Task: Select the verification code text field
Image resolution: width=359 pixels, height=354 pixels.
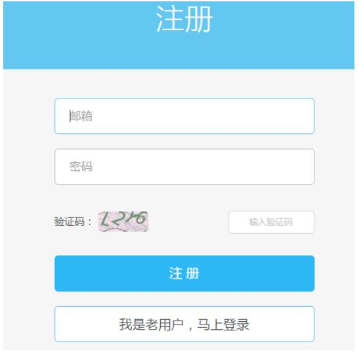Action: tap(271, 222)
